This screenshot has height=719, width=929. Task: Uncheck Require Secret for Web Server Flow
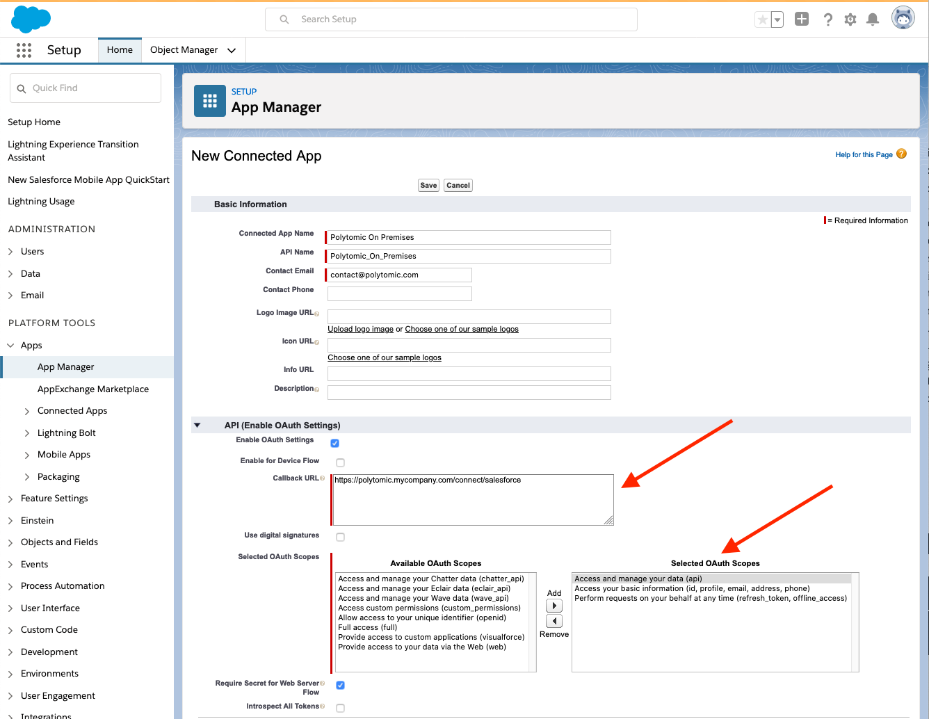[x=341, y=685]
